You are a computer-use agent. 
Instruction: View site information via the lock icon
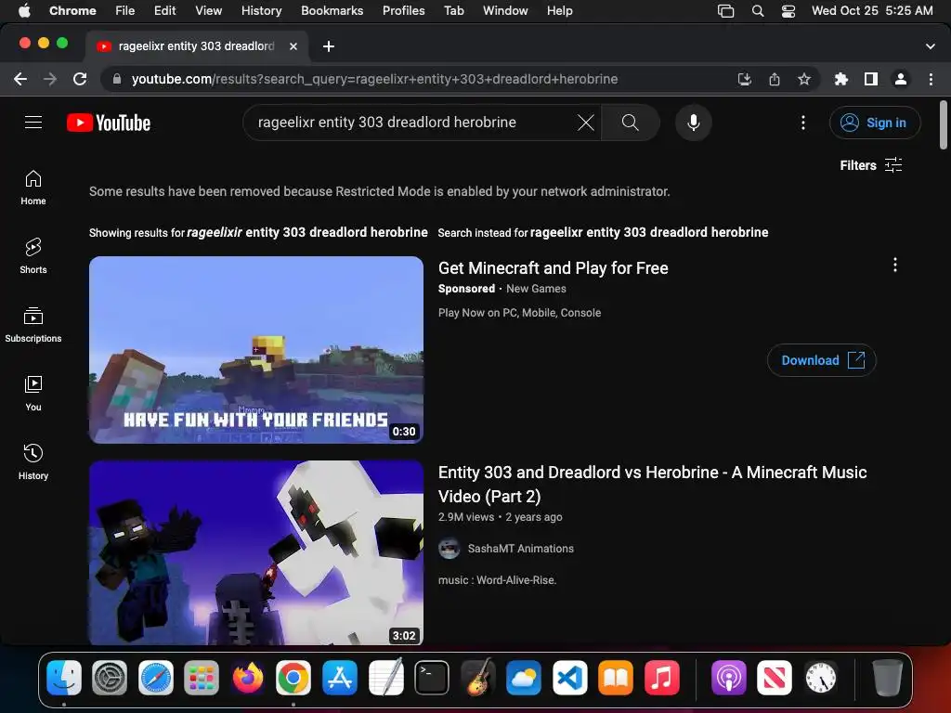[116, 79]
